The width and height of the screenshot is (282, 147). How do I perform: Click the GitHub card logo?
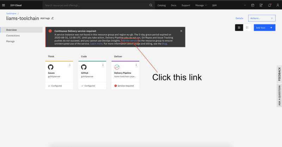[x=84, y=67]
